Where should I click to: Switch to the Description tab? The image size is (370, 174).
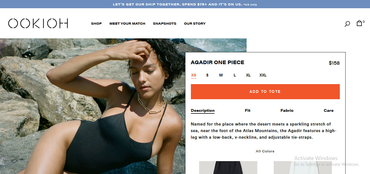(x=203, y=110)
